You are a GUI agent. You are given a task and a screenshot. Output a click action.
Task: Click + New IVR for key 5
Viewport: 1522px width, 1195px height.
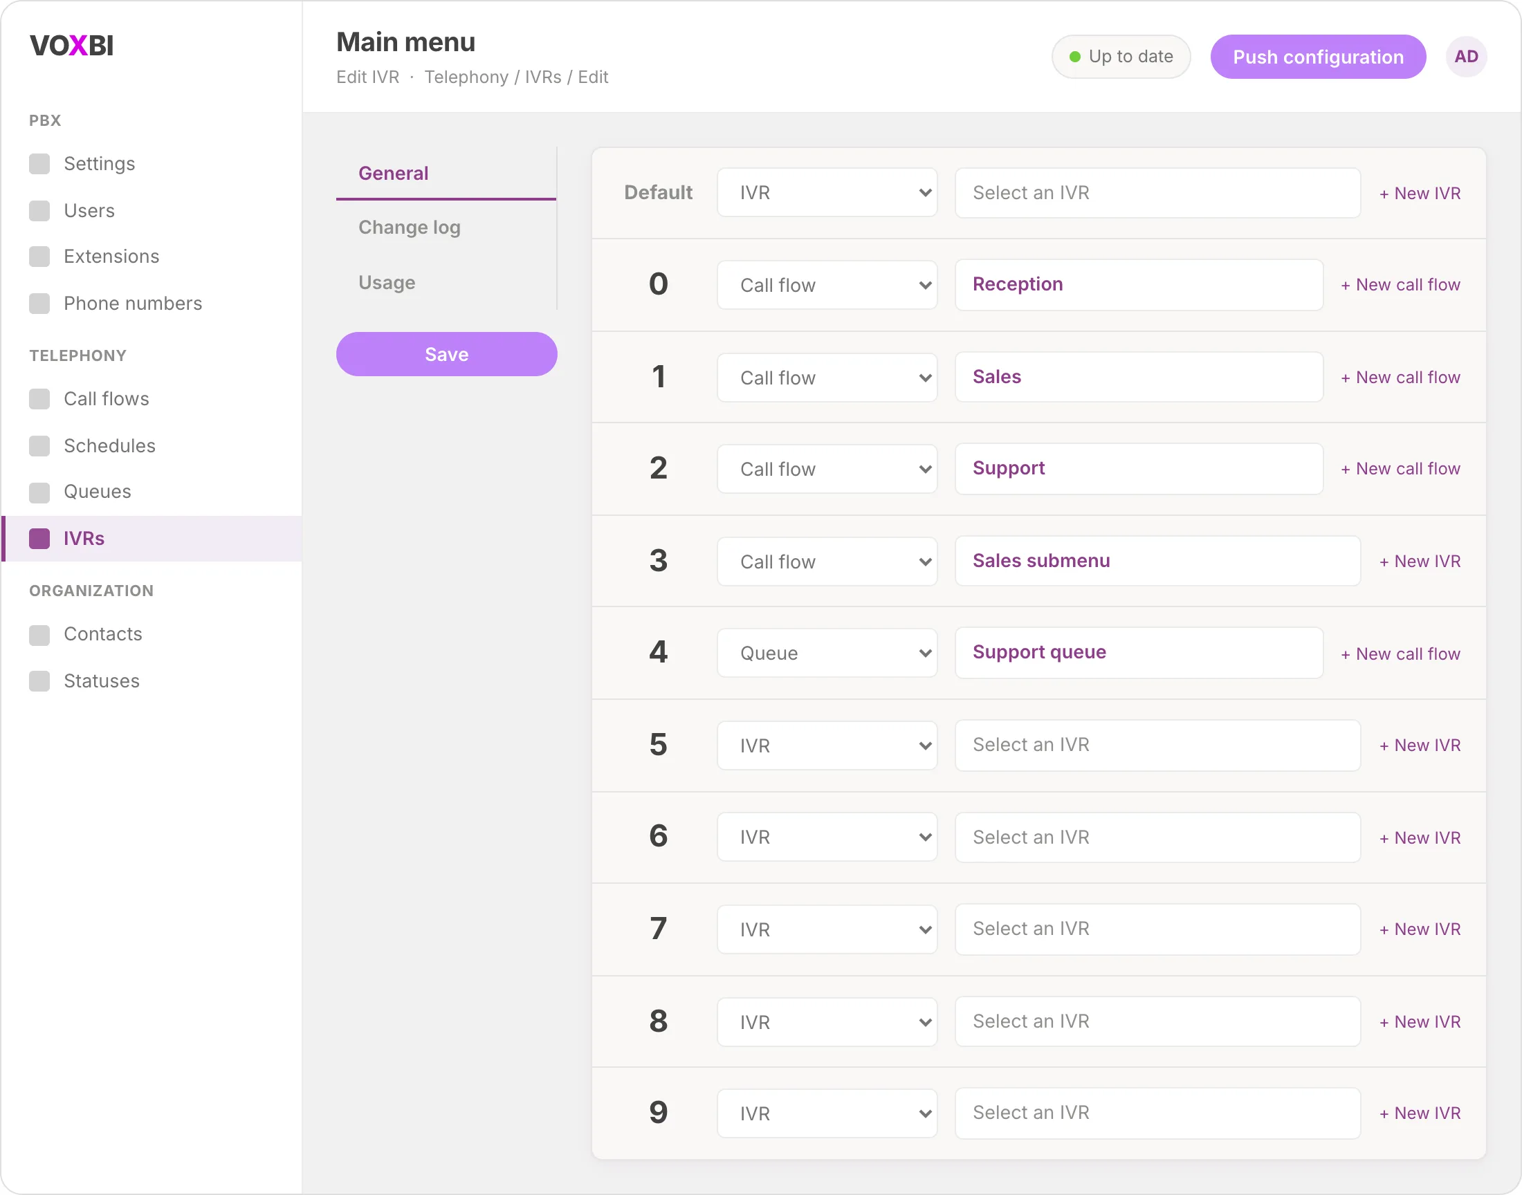pyautogui.click(x=1420, y=745)
